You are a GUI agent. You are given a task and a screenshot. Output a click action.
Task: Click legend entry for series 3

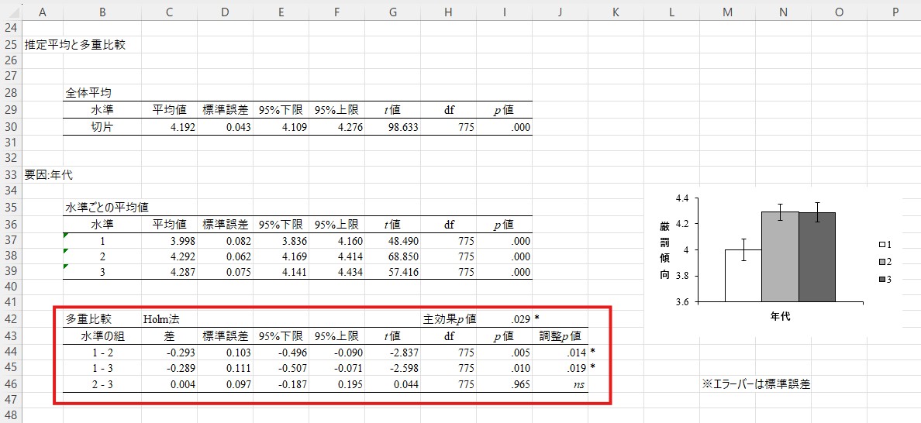pyautogui.click(x=886, y=279)
